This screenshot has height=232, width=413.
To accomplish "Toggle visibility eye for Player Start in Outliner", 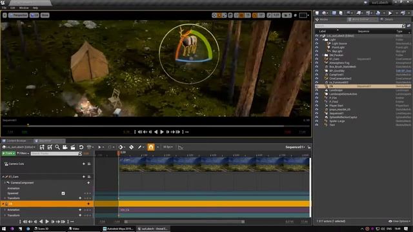I will (317, 106).
